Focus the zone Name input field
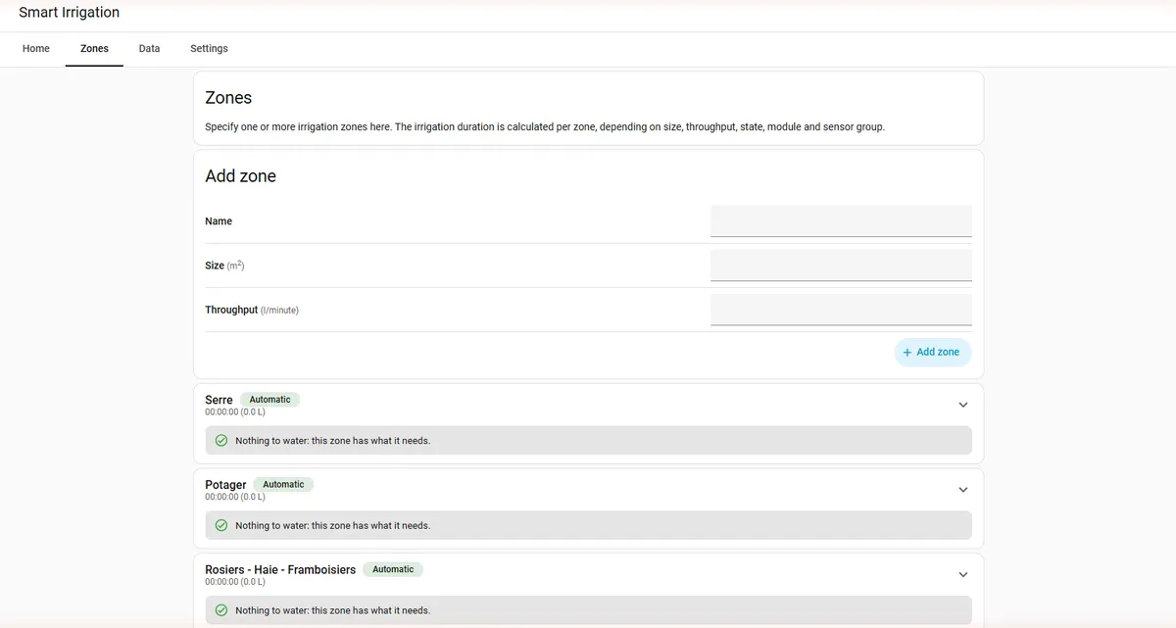Screen dimensions: 1176x628 pyautogui.click(x=841, y=221)
